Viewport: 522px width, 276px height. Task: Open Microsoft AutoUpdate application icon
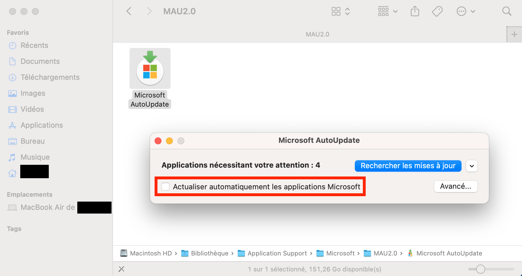coord(150,68)
